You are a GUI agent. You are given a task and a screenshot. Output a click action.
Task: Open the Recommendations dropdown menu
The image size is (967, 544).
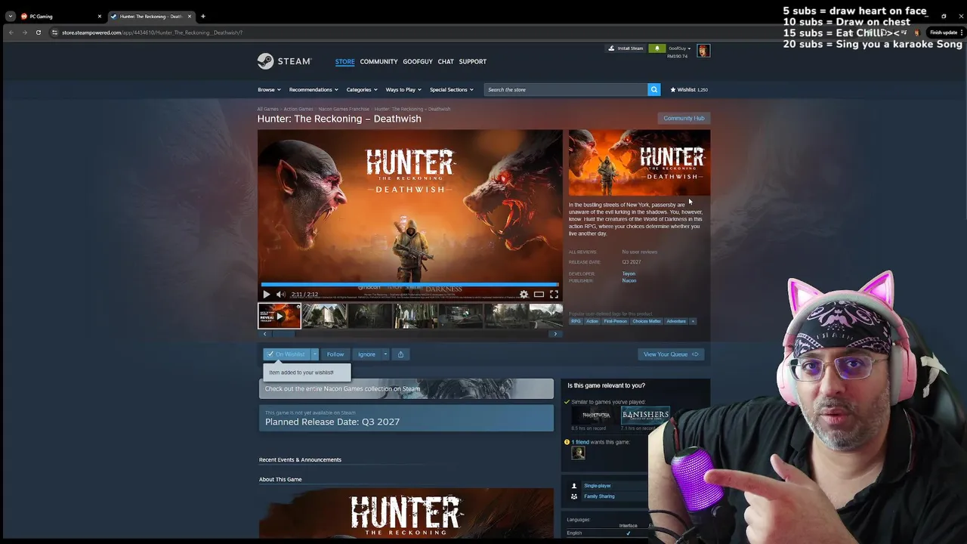(314, 90)
